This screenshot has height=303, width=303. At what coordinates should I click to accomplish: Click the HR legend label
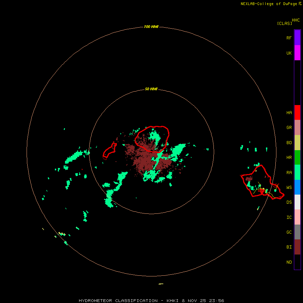[289, 158]
